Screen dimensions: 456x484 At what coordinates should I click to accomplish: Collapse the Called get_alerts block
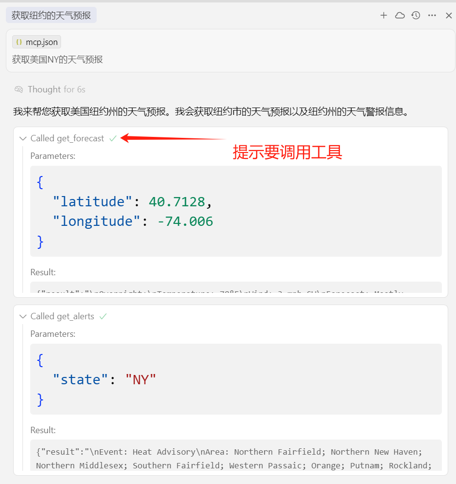coord(23,316)
